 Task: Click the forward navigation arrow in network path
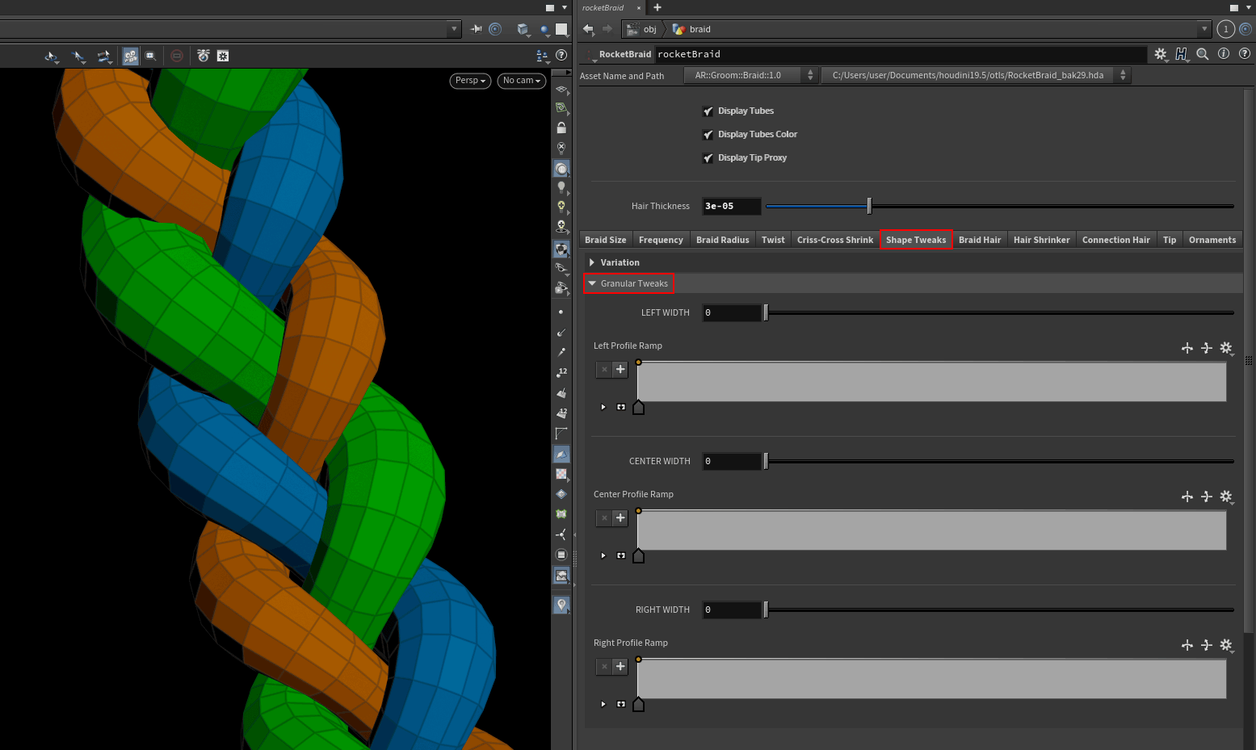click(x=607, y=29)
